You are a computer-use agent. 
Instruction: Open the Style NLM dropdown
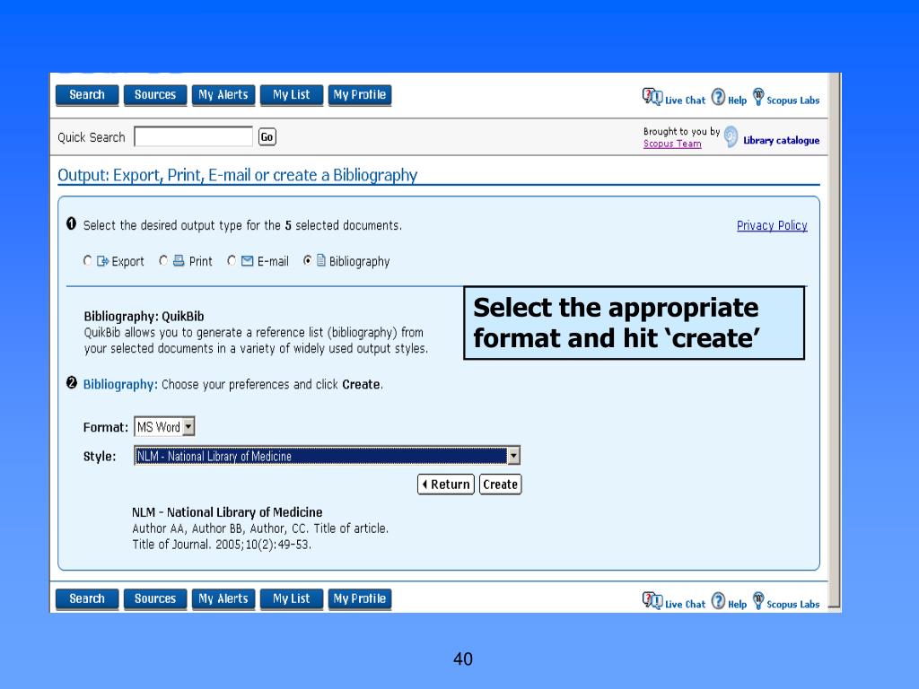coord(327,455)
